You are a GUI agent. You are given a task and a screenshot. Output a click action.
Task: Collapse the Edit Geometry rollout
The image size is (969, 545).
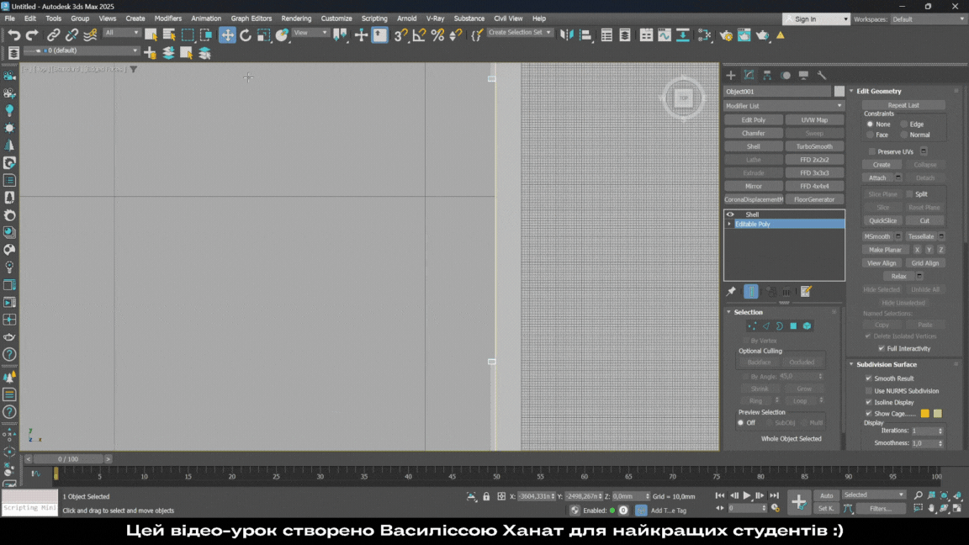point(851,91)
